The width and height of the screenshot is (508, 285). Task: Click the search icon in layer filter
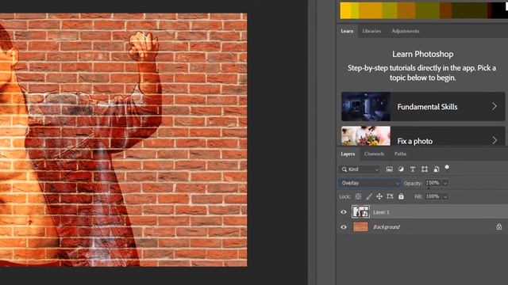click(x=344, y=169)
